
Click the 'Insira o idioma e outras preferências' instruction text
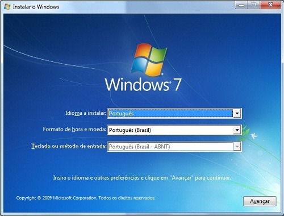142,178
